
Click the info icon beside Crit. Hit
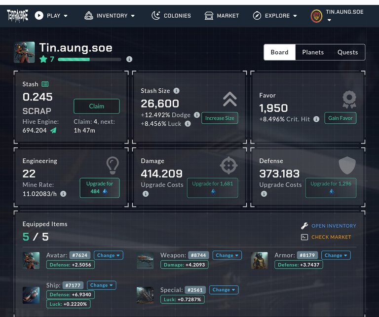(x=316, y=119)
